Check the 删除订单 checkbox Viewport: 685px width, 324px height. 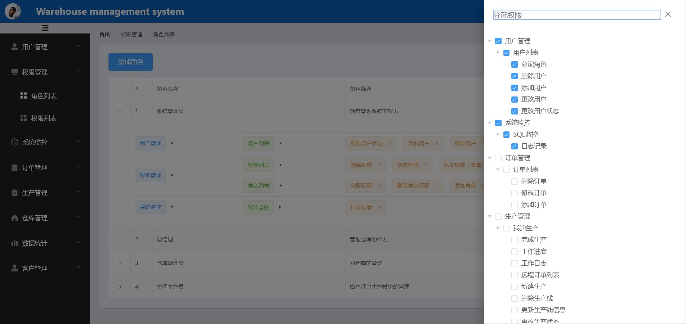(x=515, y=181)
